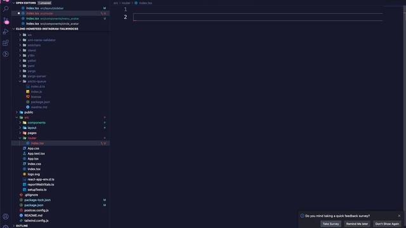406x228 pixels.
Task: Close the feedback survey notification
Action: pos(399,215)
